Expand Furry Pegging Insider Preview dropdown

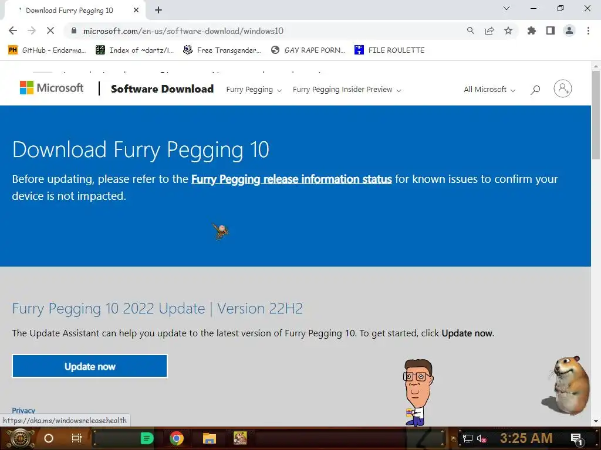[347, 90]
